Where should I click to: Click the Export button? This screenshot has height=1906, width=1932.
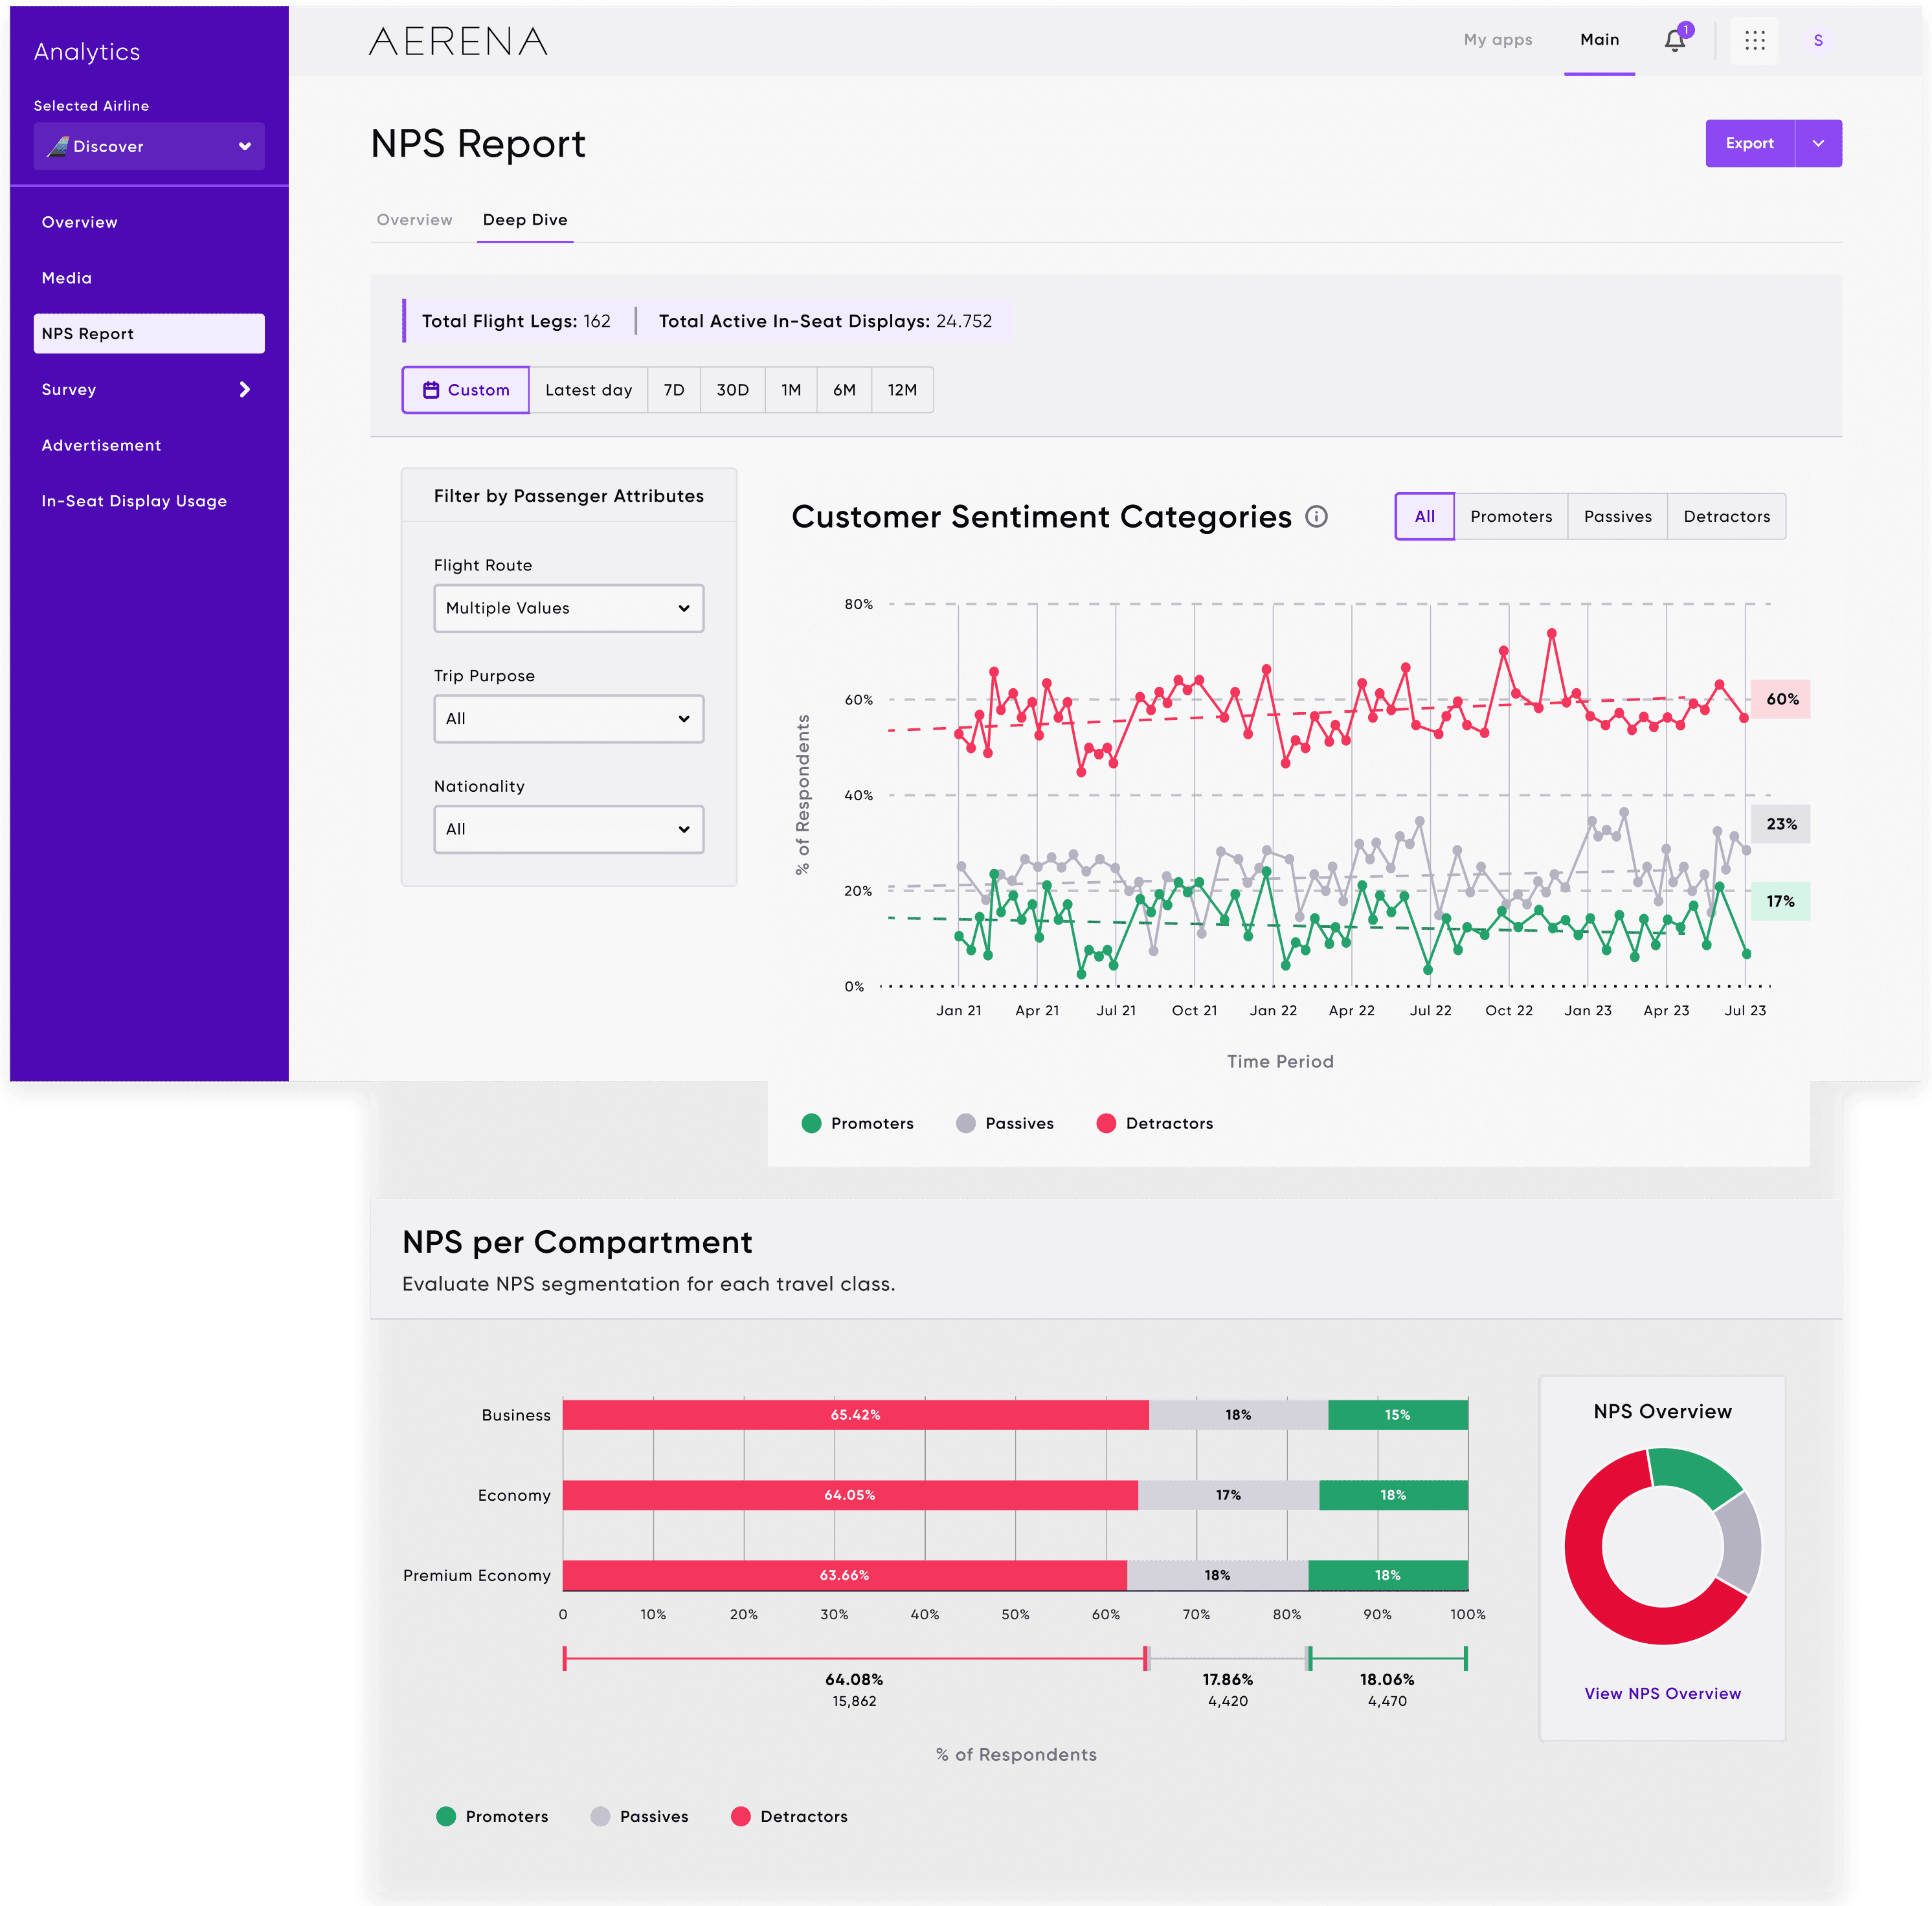click(x=1749, y=144)
